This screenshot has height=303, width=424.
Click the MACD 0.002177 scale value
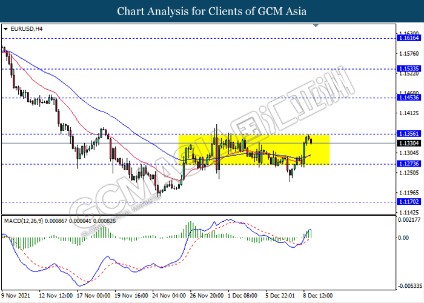point(409,219)
